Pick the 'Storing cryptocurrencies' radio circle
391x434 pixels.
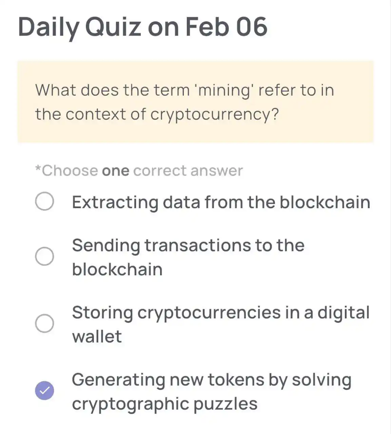click(x=44, y=323)
